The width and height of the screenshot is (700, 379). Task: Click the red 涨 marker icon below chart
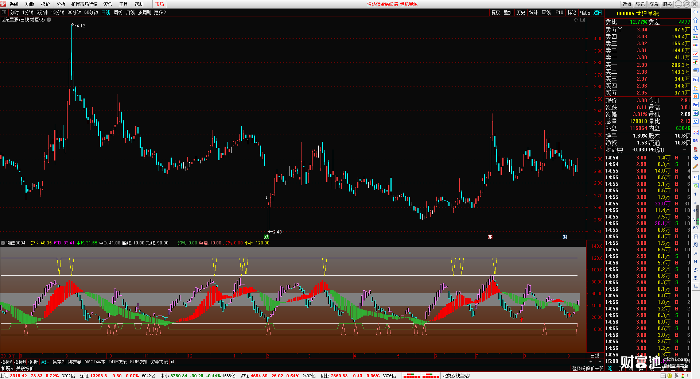pyautogui.click(x=490, y=237)
